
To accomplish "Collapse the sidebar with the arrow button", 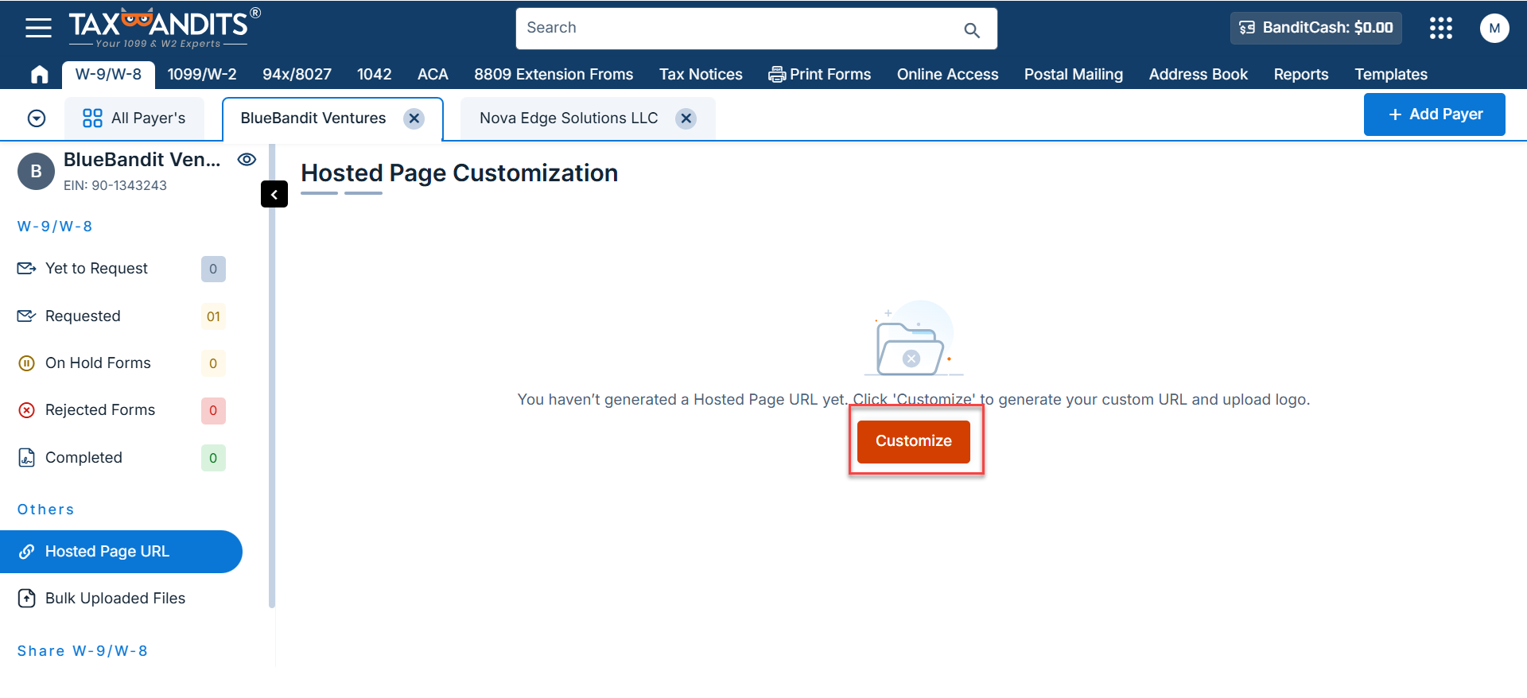I will coord(274,194).
